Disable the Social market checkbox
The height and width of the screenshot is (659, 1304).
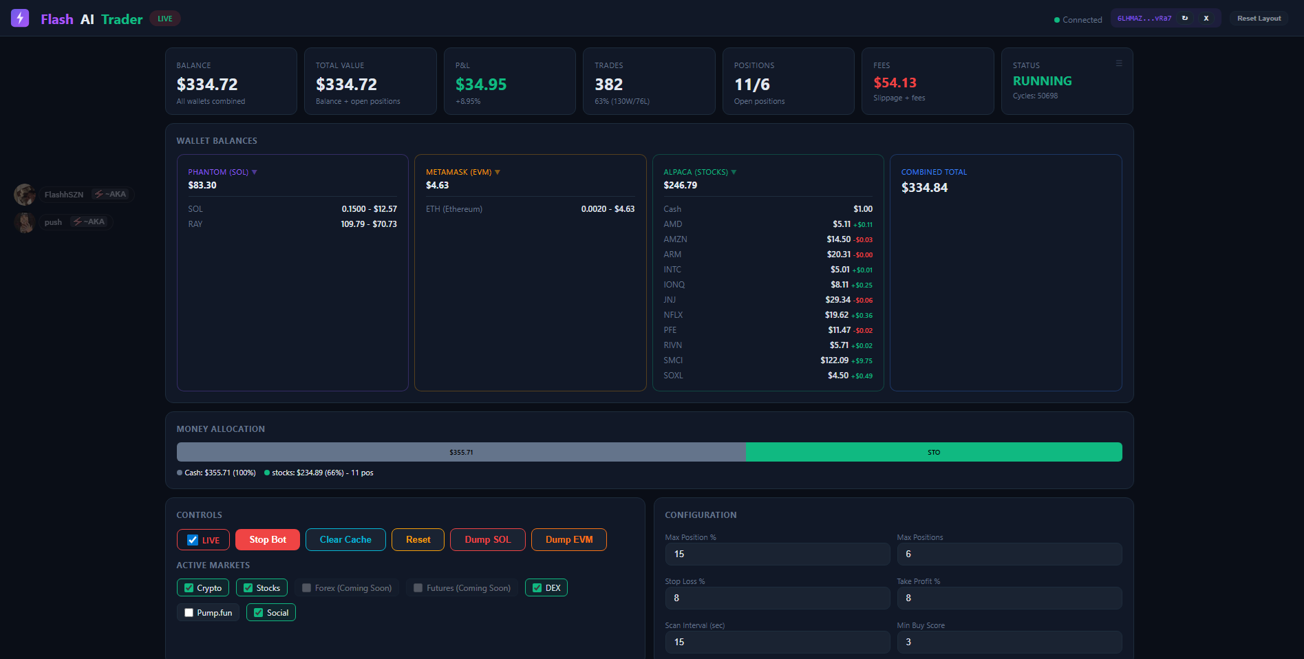258,613
